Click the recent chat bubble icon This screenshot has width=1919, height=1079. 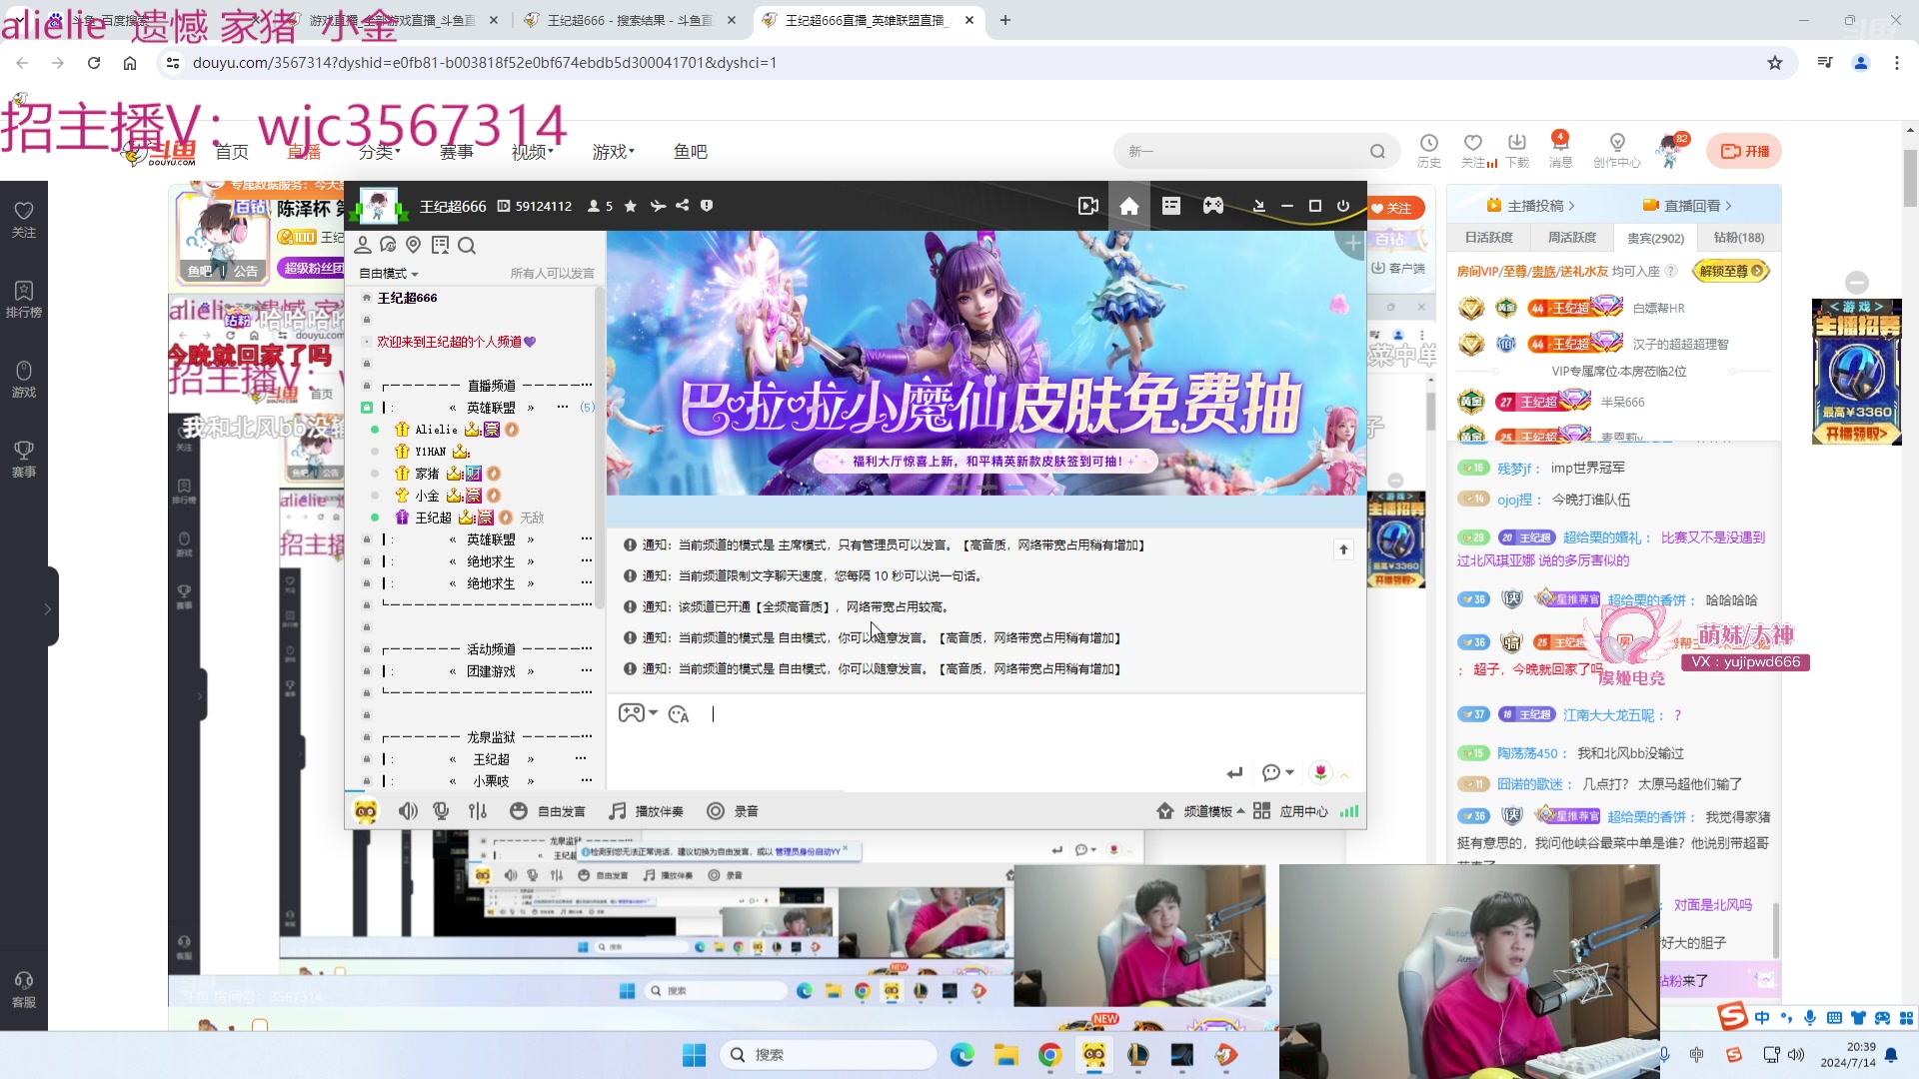389,245
